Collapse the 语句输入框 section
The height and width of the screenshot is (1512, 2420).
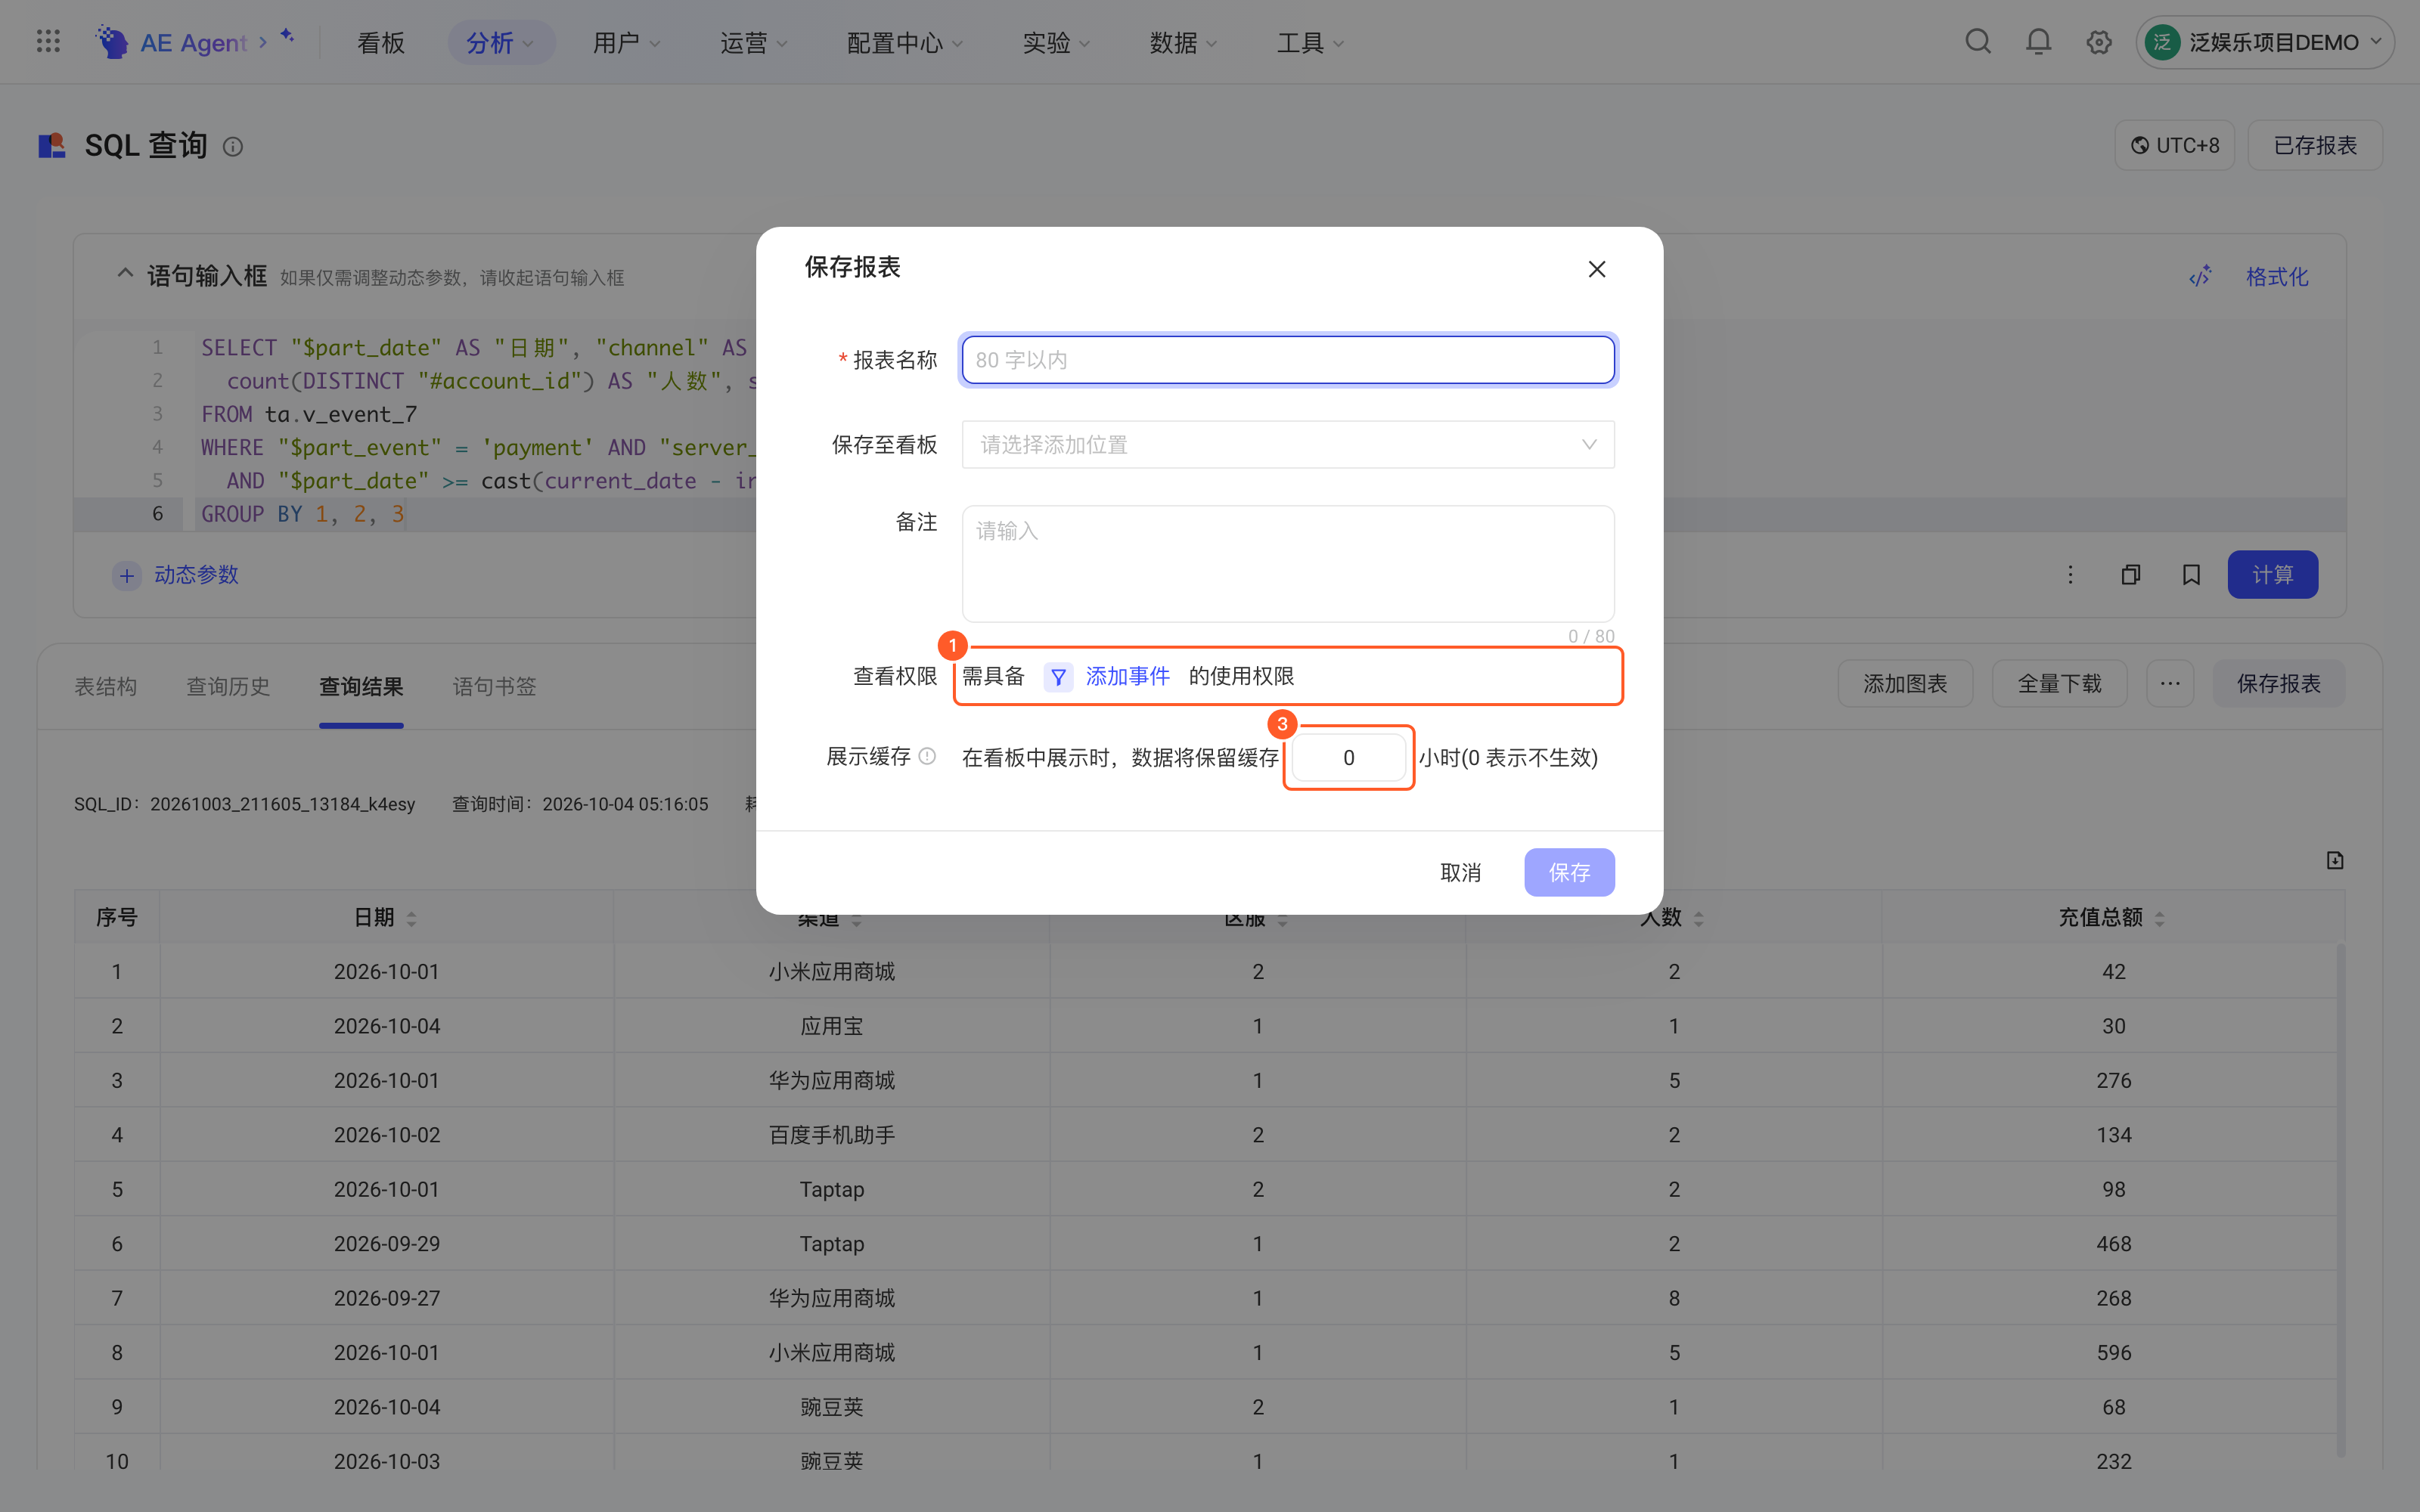(x=125, y=274)
